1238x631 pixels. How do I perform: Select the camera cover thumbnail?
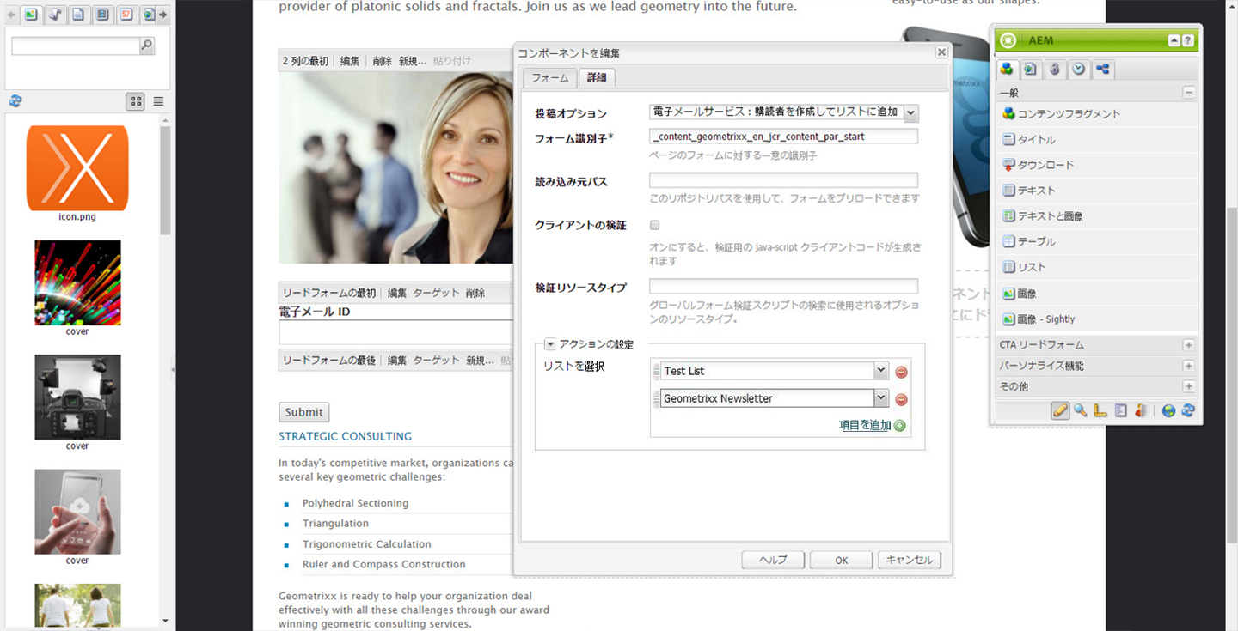click(77, 397)
